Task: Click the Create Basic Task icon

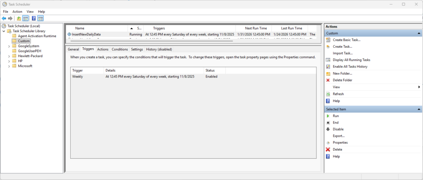Action: (x=328, y=40)
